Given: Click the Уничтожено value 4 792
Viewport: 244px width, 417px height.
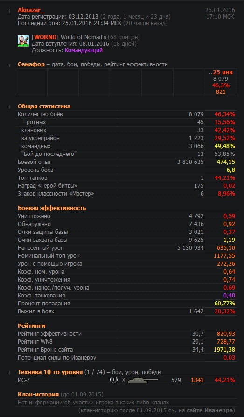Looking at the screenshot, I should click(196, 216).
